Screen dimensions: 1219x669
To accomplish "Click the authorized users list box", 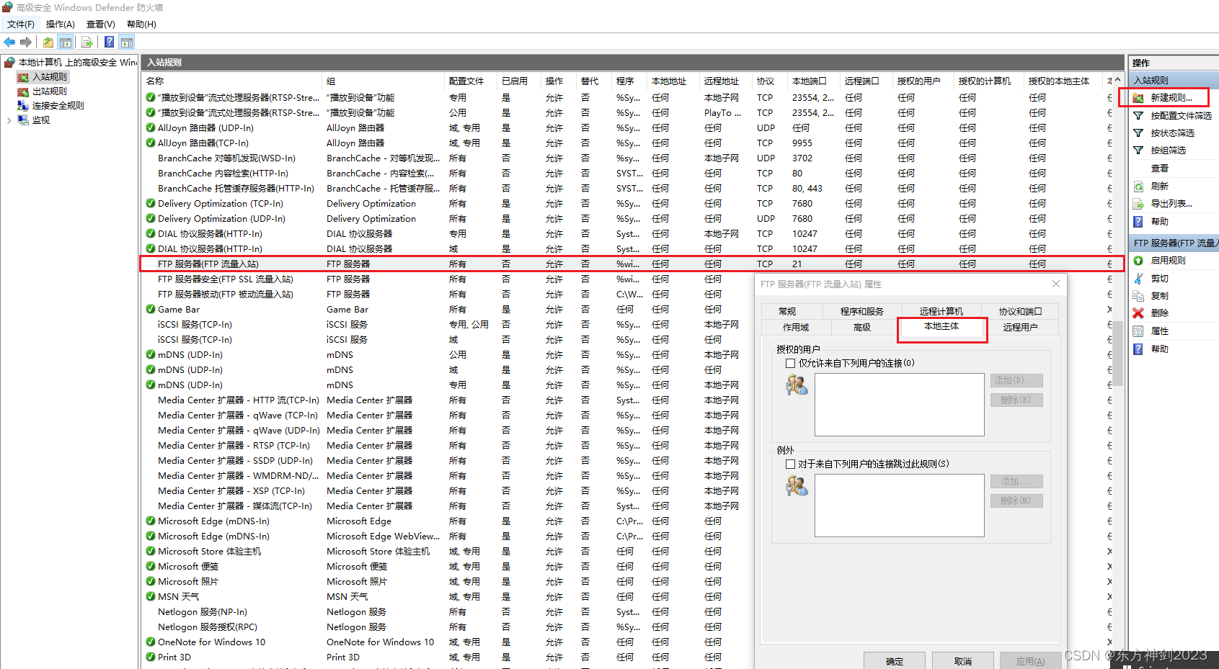I will (899, 405).
